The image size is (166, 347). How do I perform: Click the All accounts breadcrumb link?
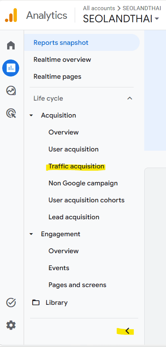(99, 8)
